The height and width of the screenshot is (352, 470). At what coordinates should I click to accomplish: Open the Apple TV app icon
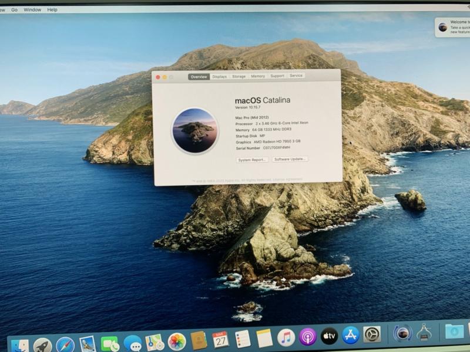click(x=329, y=336)
